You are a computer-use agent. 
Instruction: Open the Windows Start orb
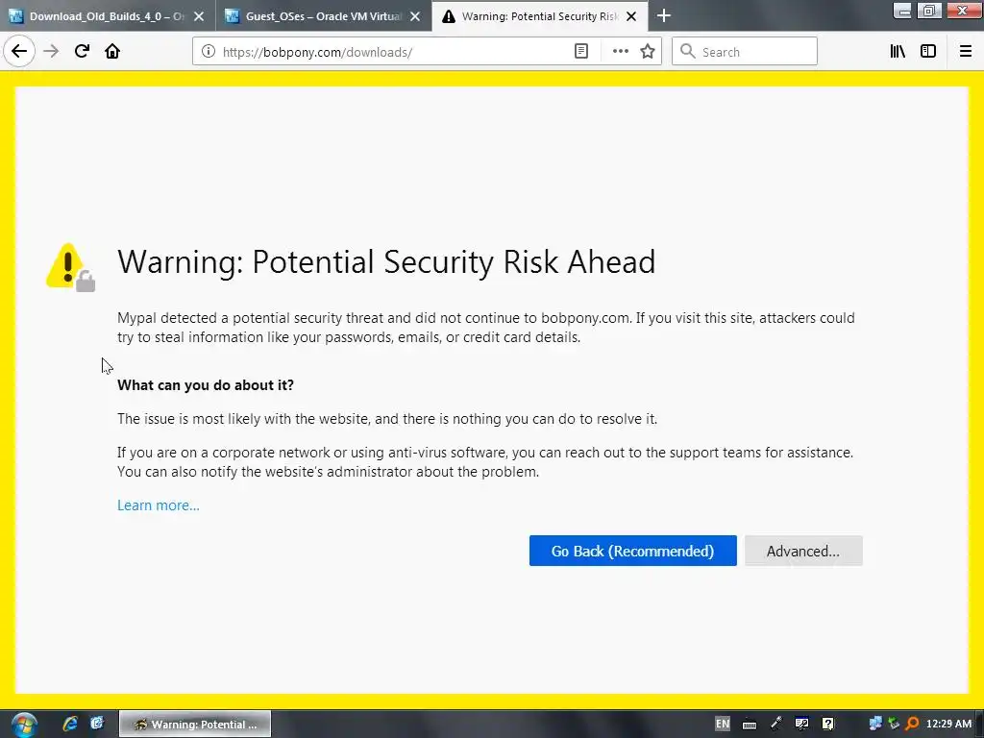24,725
